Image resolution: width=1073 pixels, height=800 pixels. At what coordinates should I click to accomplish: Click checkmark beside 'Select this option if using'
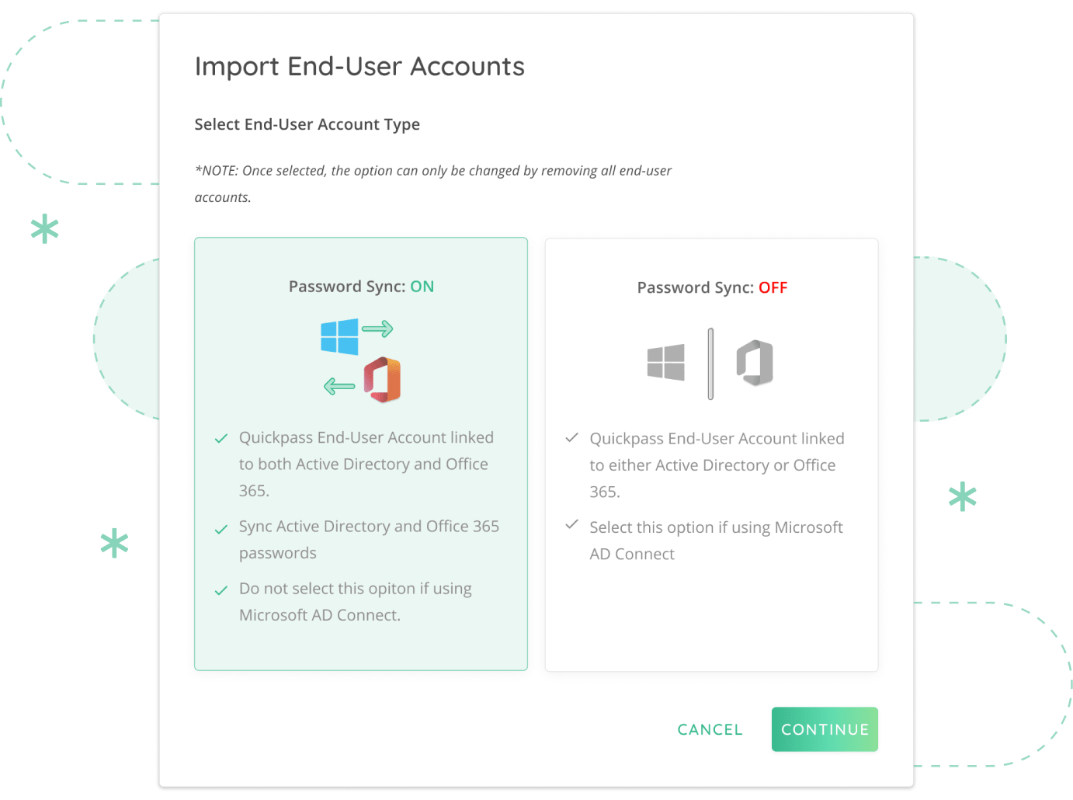point(572,524)
